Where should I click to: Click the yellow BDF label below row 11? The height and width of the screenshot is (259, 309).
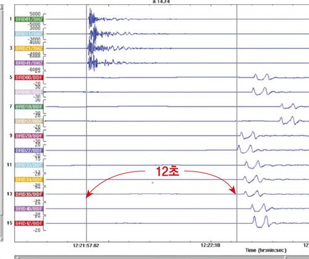tap(29, 179)
